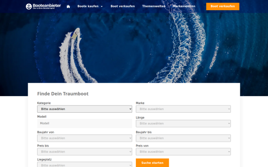Focus the Modell text field
This screenshot has height=167, width=268.
tap(84, 123)
